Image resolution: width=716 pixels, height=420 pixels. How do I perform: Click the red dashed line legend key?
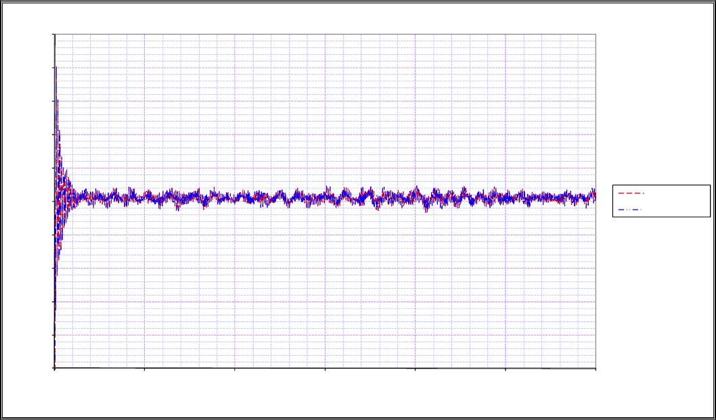click(x=631, y=193)
